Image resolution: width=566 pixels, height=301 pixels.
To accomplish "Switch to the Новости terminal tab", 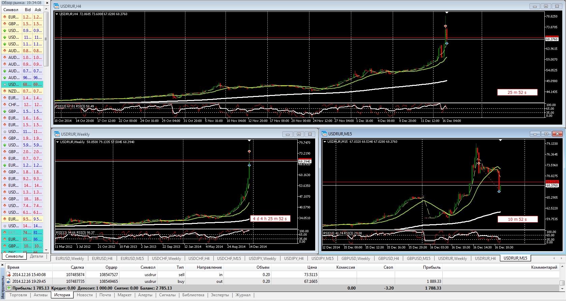I will pyautogui.click(x=85, y=295).
